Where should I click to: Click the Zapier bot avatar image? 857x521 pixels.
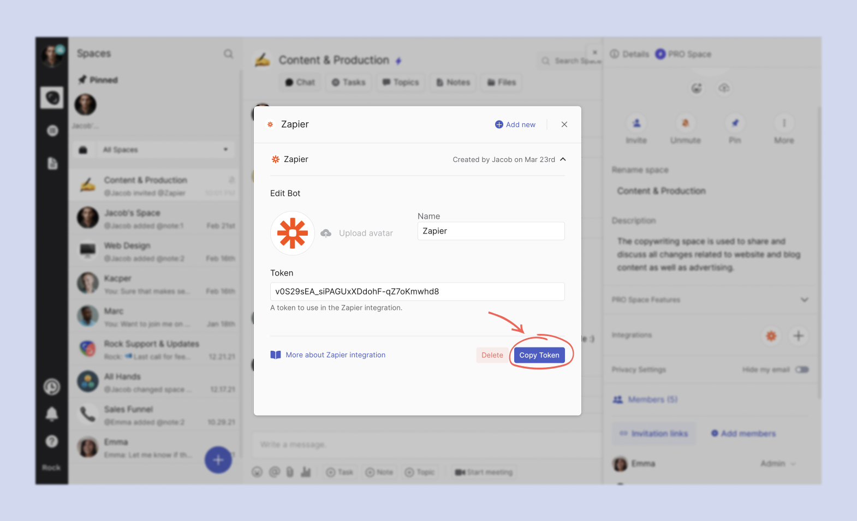pyautogui.click(x=293, y=233)
